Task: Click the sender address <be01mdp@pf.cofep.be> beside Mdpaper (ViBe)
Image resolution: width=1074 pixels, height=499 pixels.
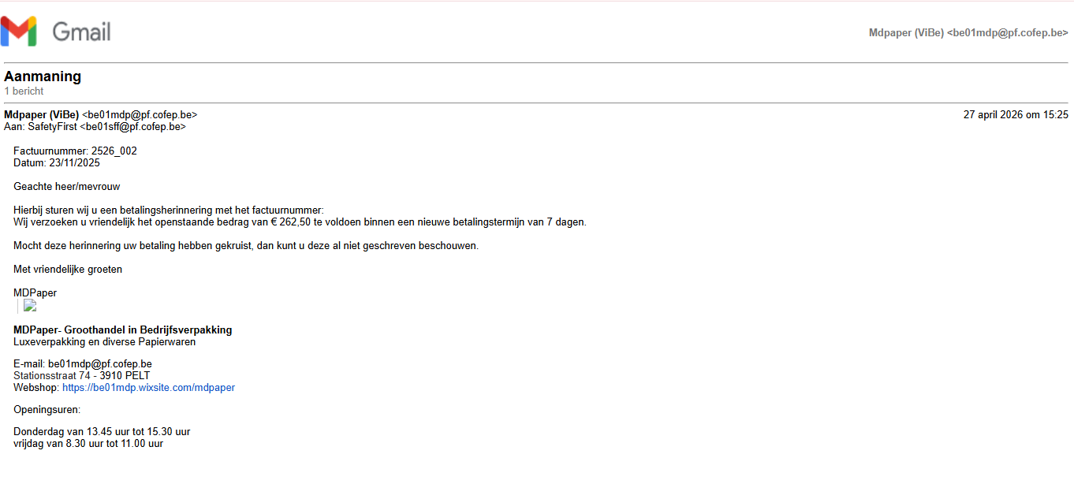Action: [140, 115]
